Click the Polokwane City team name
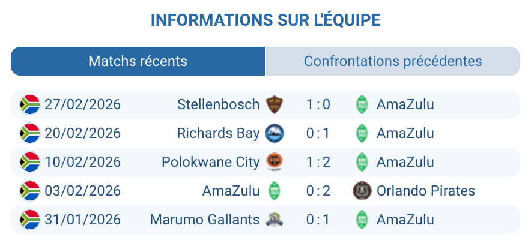Screen dimensions: 531x246 (210, 162)
